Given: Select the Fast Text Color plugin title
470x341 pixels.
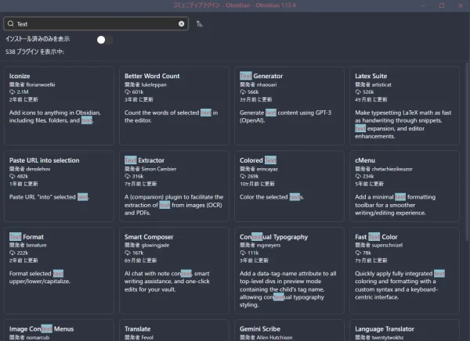Looking at the screenshot, I should [376, 237].
